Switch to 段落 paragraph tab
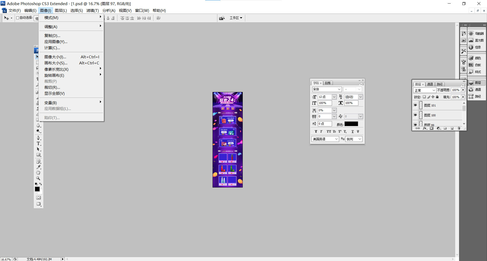 328,83
